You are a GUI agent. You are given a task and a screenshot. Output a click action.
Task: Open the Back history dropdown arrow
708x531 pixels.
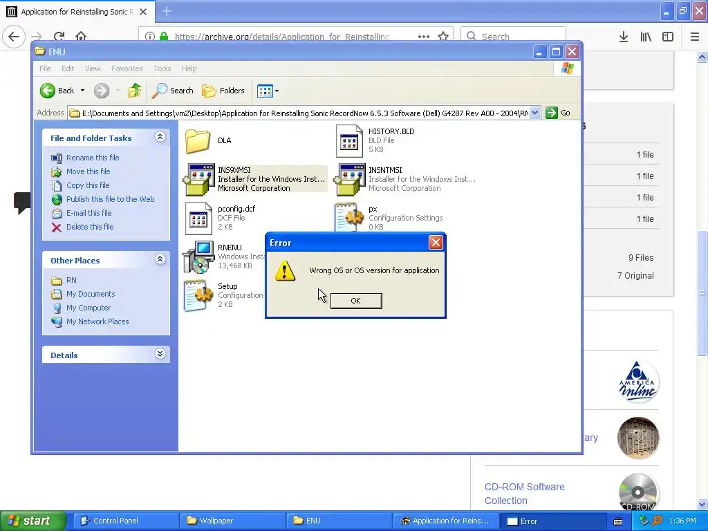[83, 91]
